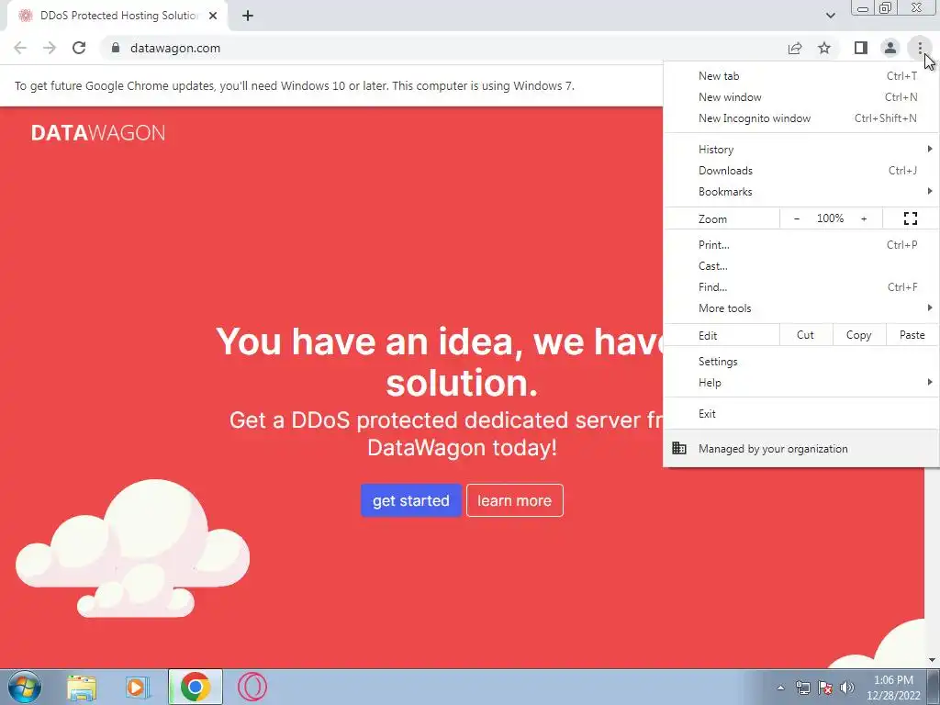Open Opera browser from taskbar
940x705 pixels.
(252, 687)
